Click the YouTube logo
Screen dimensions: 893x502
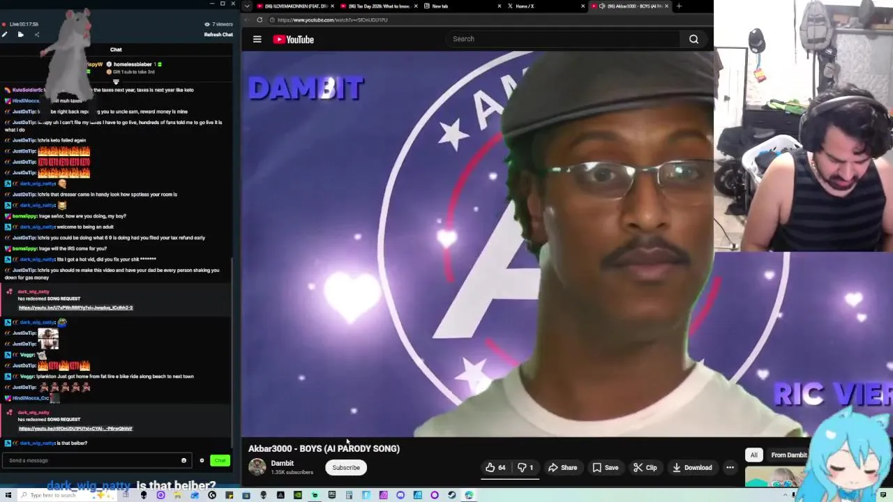coord(293,39)
